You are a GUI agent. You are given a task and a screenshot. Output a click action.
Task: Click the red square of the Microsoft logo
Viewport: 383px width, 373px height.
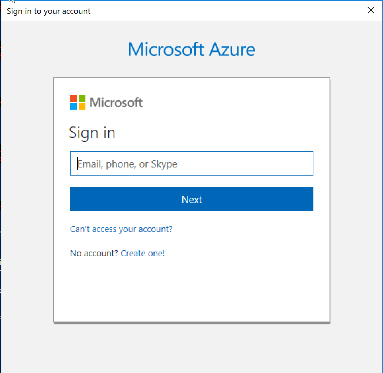pos(74,99)
